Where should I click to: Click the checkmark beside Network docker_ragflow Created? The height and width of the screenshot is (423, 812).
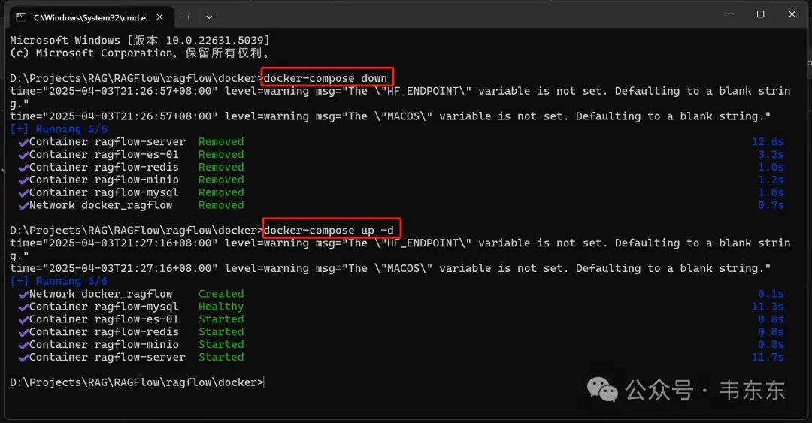23,295
